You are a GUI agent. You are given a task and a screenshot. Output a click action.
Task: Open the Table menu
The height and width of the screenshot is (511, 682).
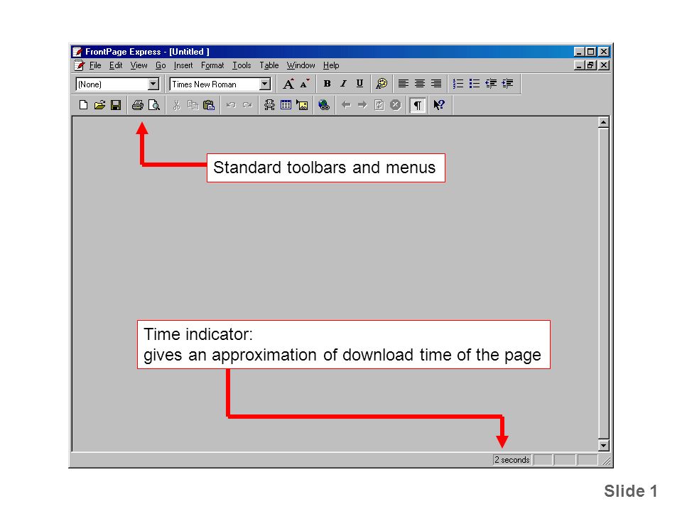click(x=269, y=65)
